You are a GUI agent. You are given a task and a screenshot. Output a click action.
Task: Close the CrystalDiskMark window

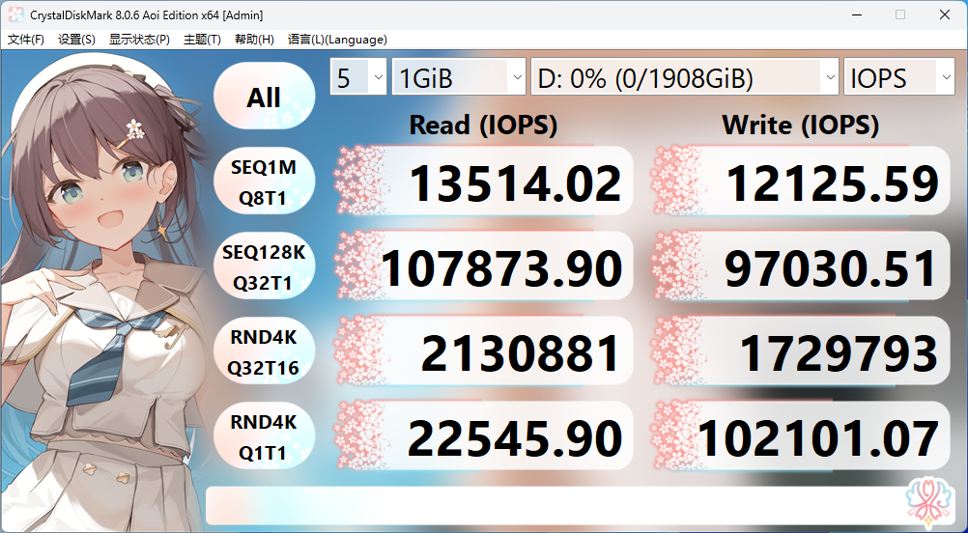pos(945,14)
